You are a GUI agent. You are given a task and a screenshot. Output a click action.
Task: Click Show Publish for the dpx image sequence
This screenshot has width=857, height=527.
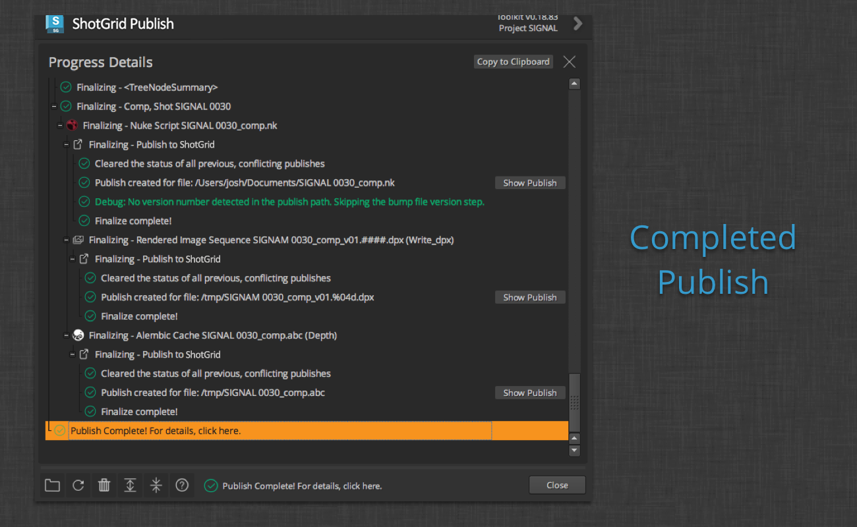(530, 298)
